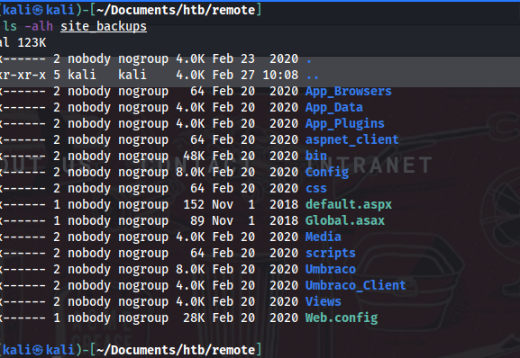Click the 152 size of default.aspx
This screenshot has width=520, height=358.
pos(194,204)
